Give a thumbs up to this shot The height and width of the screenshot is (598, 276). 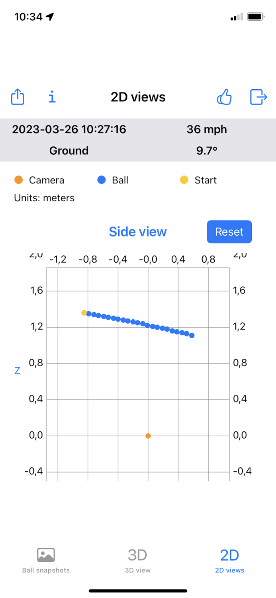224,97
